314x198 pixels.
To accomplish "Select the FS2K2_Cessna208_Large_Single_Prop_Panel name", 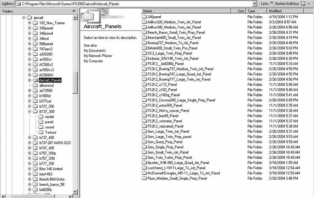I will tap(181, 100).
